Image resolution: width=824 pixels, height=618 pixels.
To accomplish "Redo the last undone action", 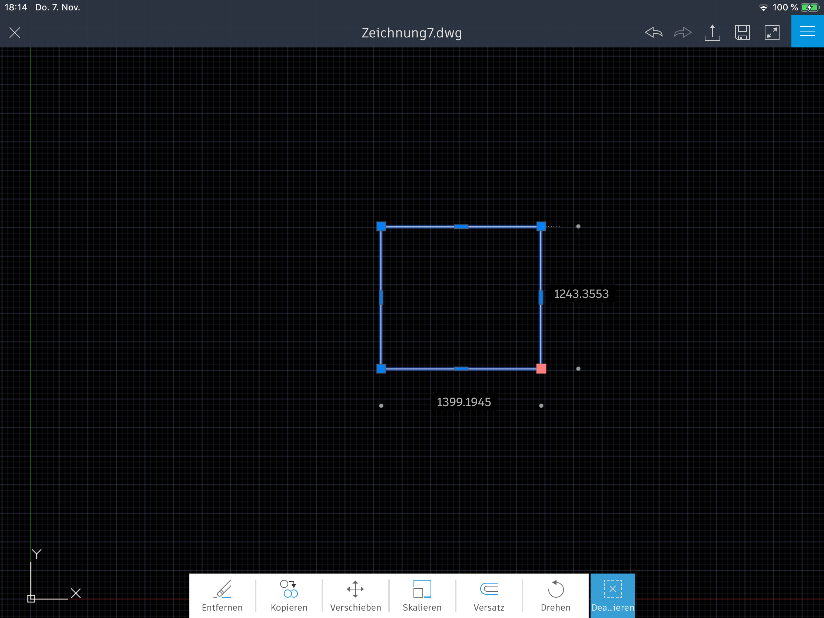I will pyautogui.click(x=683, y=33).
